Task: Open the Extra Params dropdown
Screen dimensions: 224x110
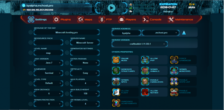Action: [x=85, y=63]
